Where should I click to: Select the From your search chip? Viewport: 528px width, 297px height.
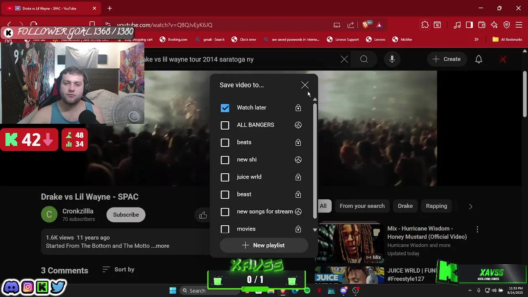(x=362, y=206)
